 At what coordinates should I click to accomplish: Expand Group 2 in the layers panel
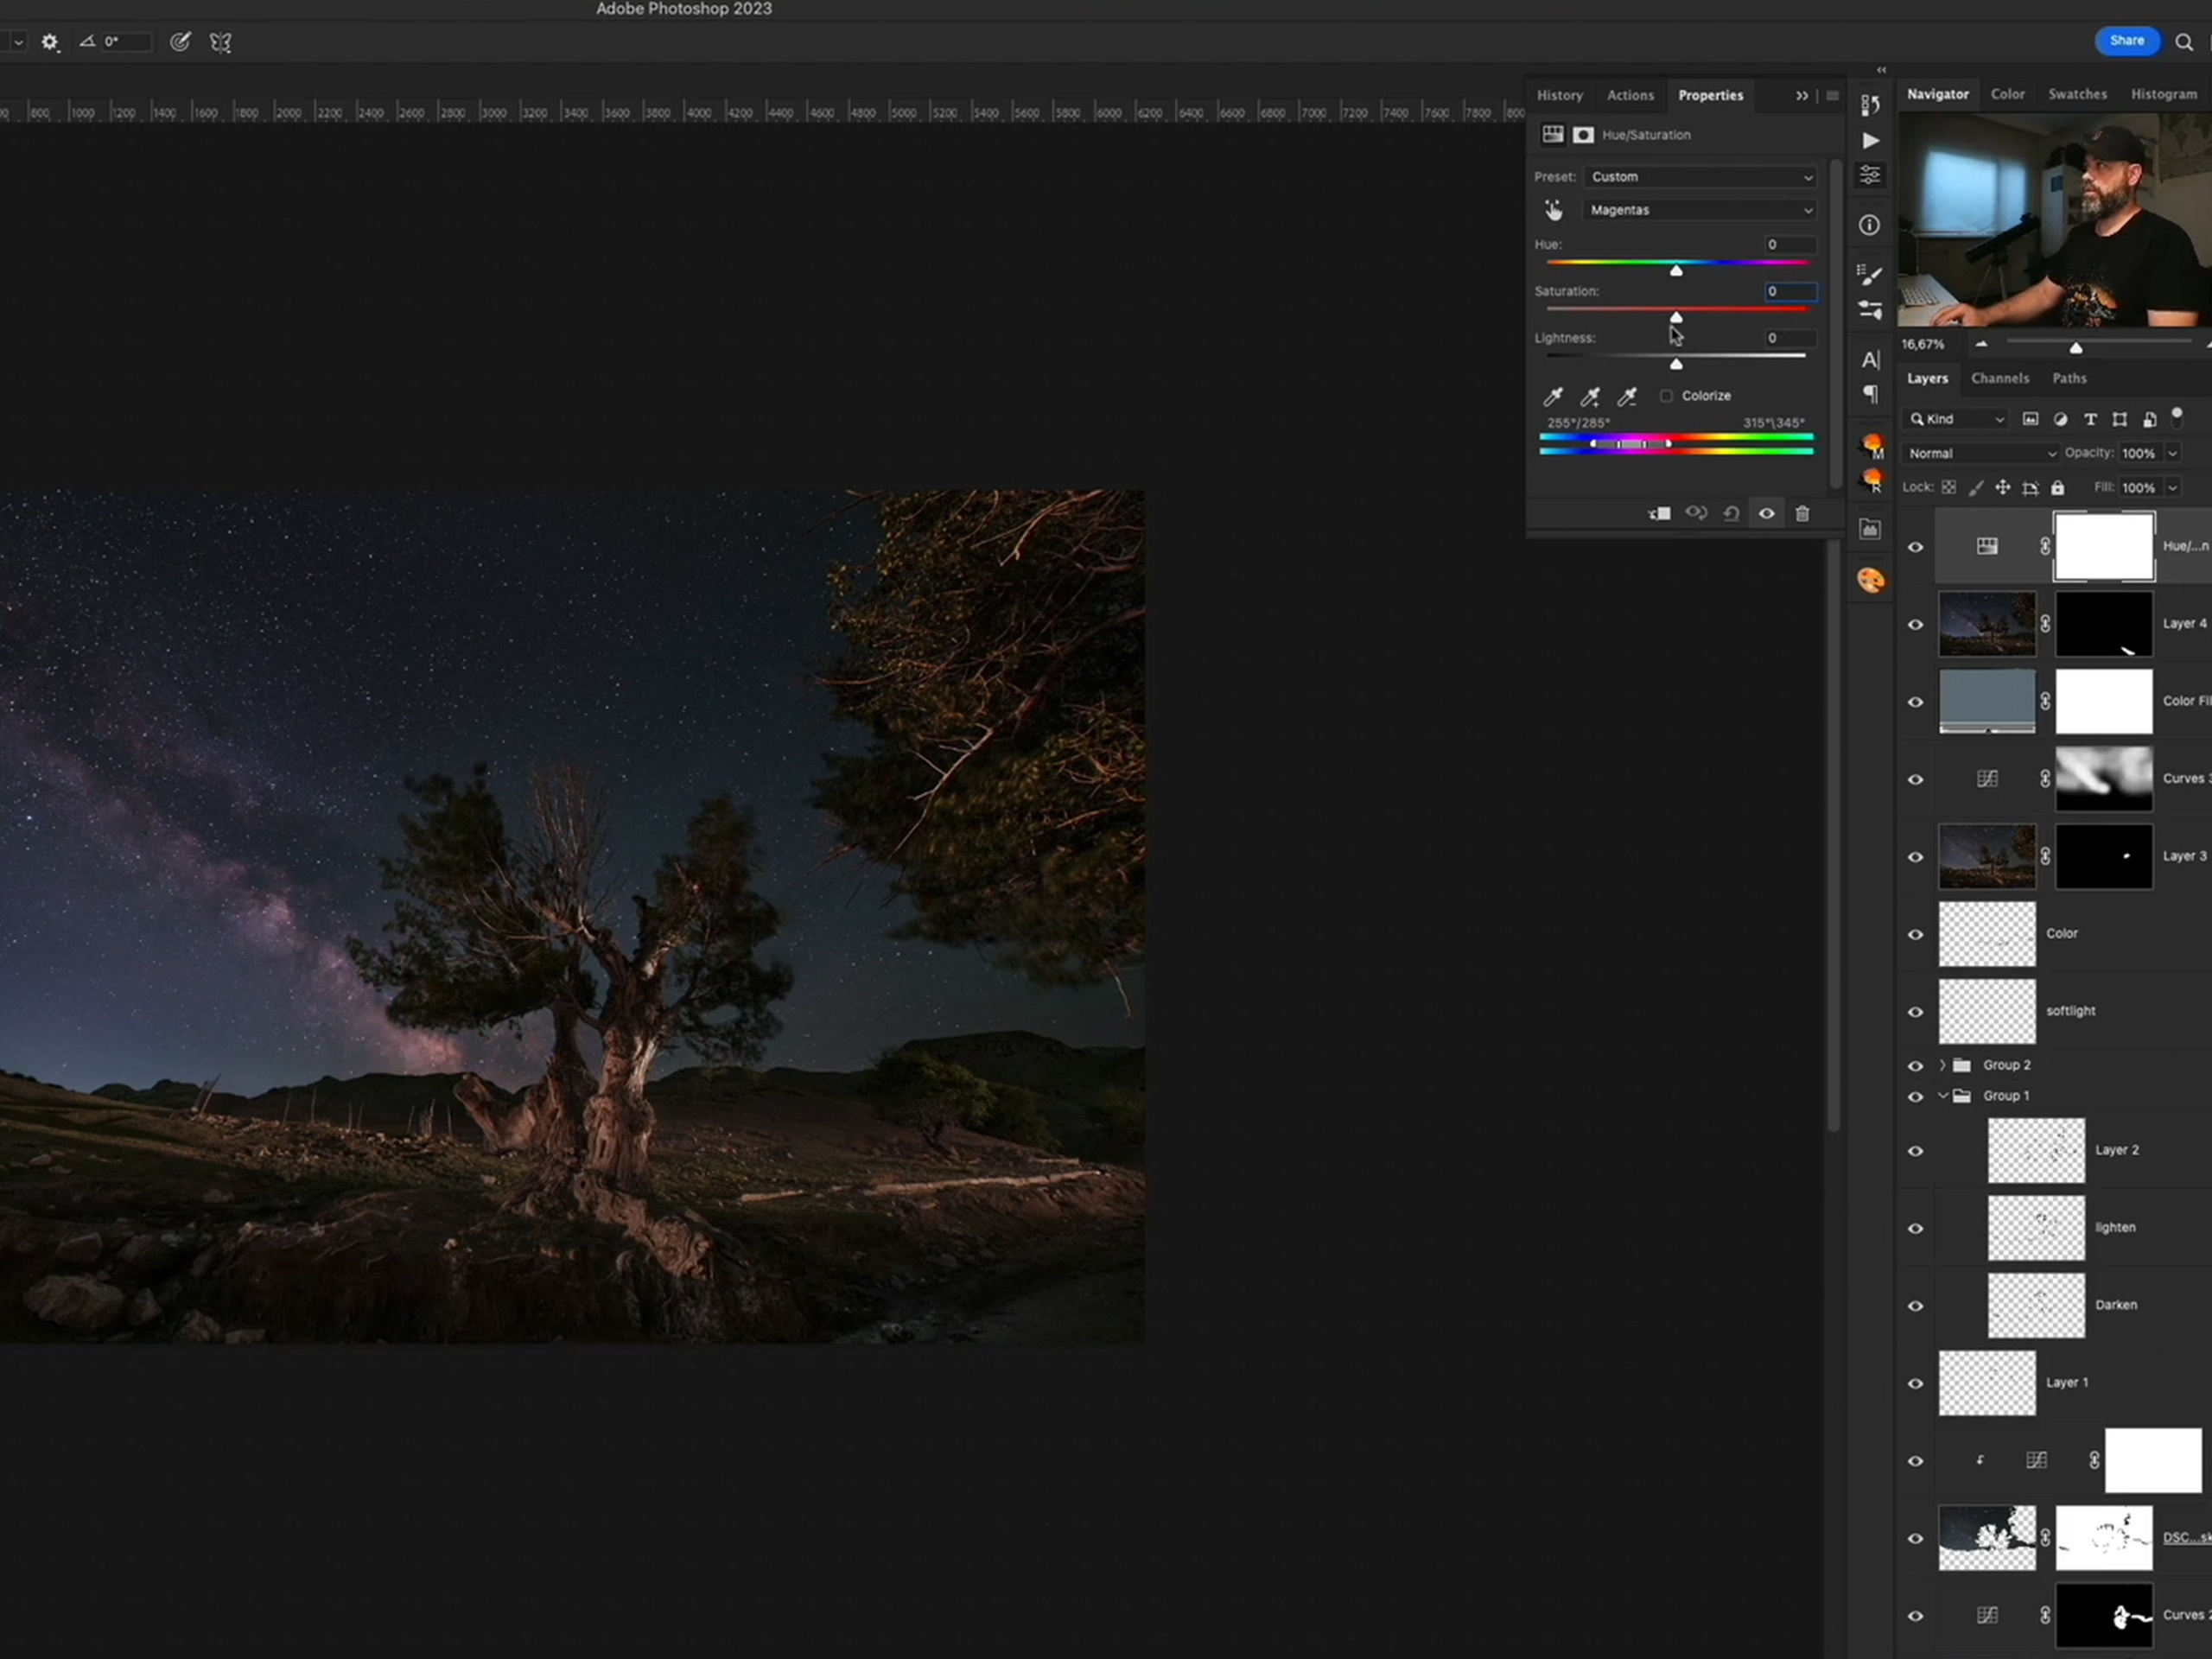1942,1065
